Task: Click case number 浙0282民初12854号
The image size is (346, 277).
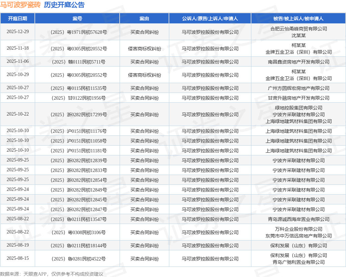Action: point(87,180)
